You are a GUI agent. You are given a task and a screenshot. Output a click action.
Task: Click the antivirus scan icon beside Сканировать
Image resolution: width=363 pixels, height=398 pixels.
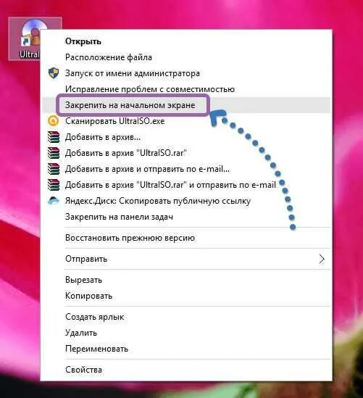[54, 121]
